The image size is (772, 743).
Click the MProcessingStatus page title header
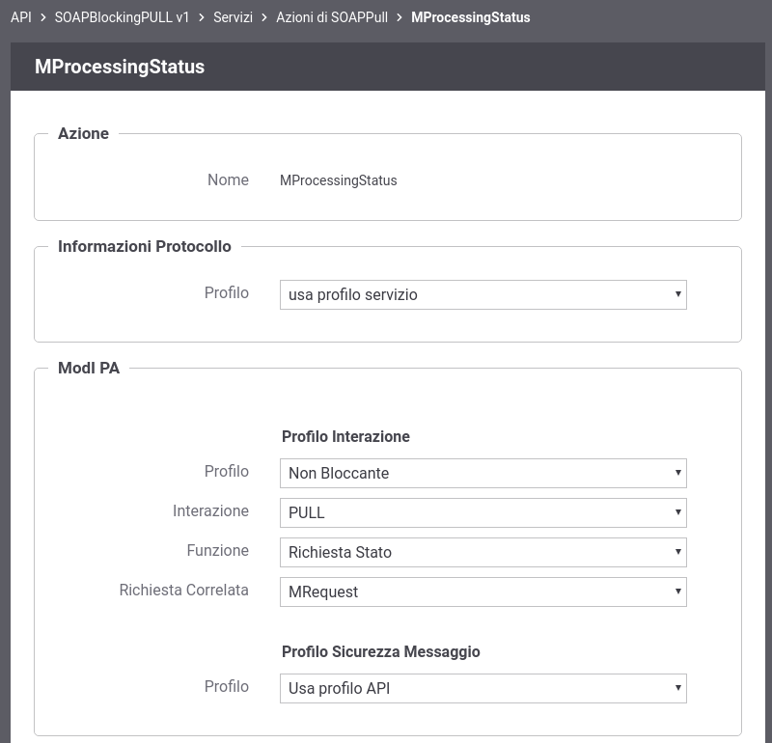(120, 67)
